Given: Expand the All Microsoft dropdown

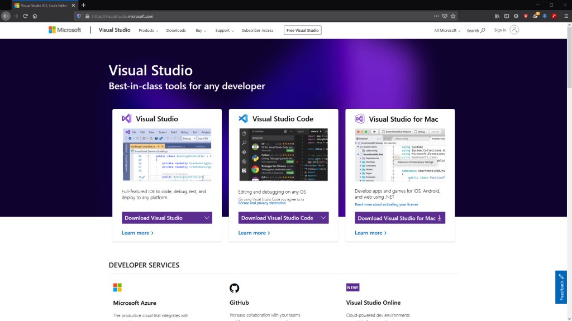Looking at the screenshot, I should coord(447,31).
